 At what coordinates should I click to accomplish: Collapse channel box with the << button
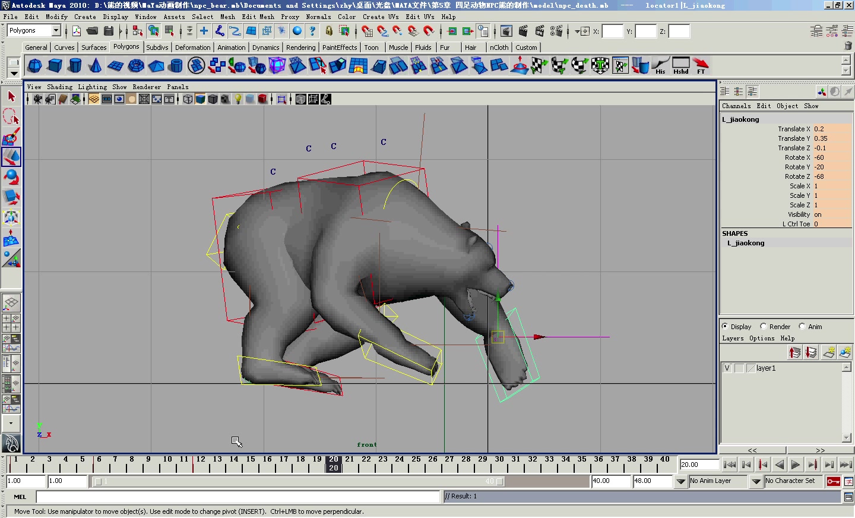752,450
